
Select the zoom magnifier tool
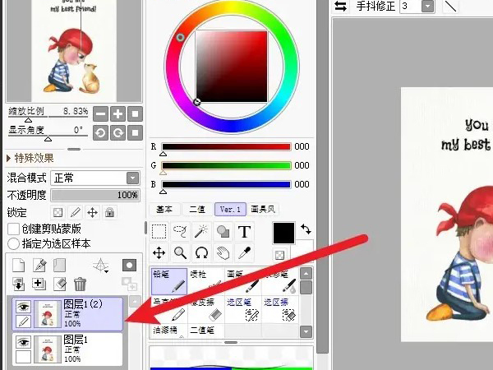pos(180,253)
